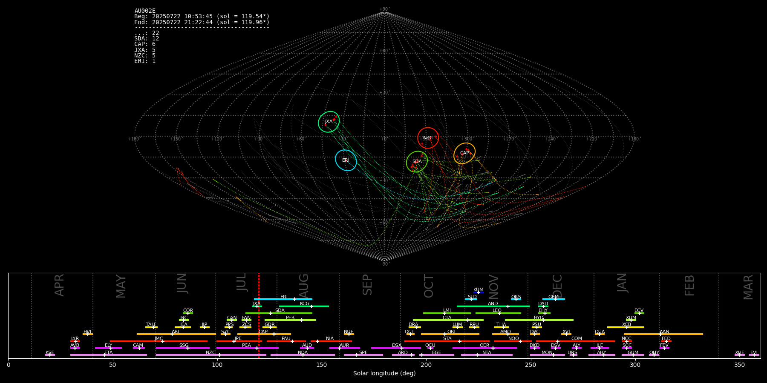Click the 200 tick on solar longitude axis
This screenshot has width=767, height=383.
pyautogui.click(x=426, y=365)
